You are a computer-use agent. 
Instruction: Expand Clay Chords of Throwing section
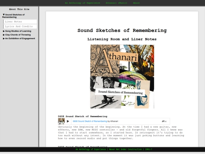point(17,35)
